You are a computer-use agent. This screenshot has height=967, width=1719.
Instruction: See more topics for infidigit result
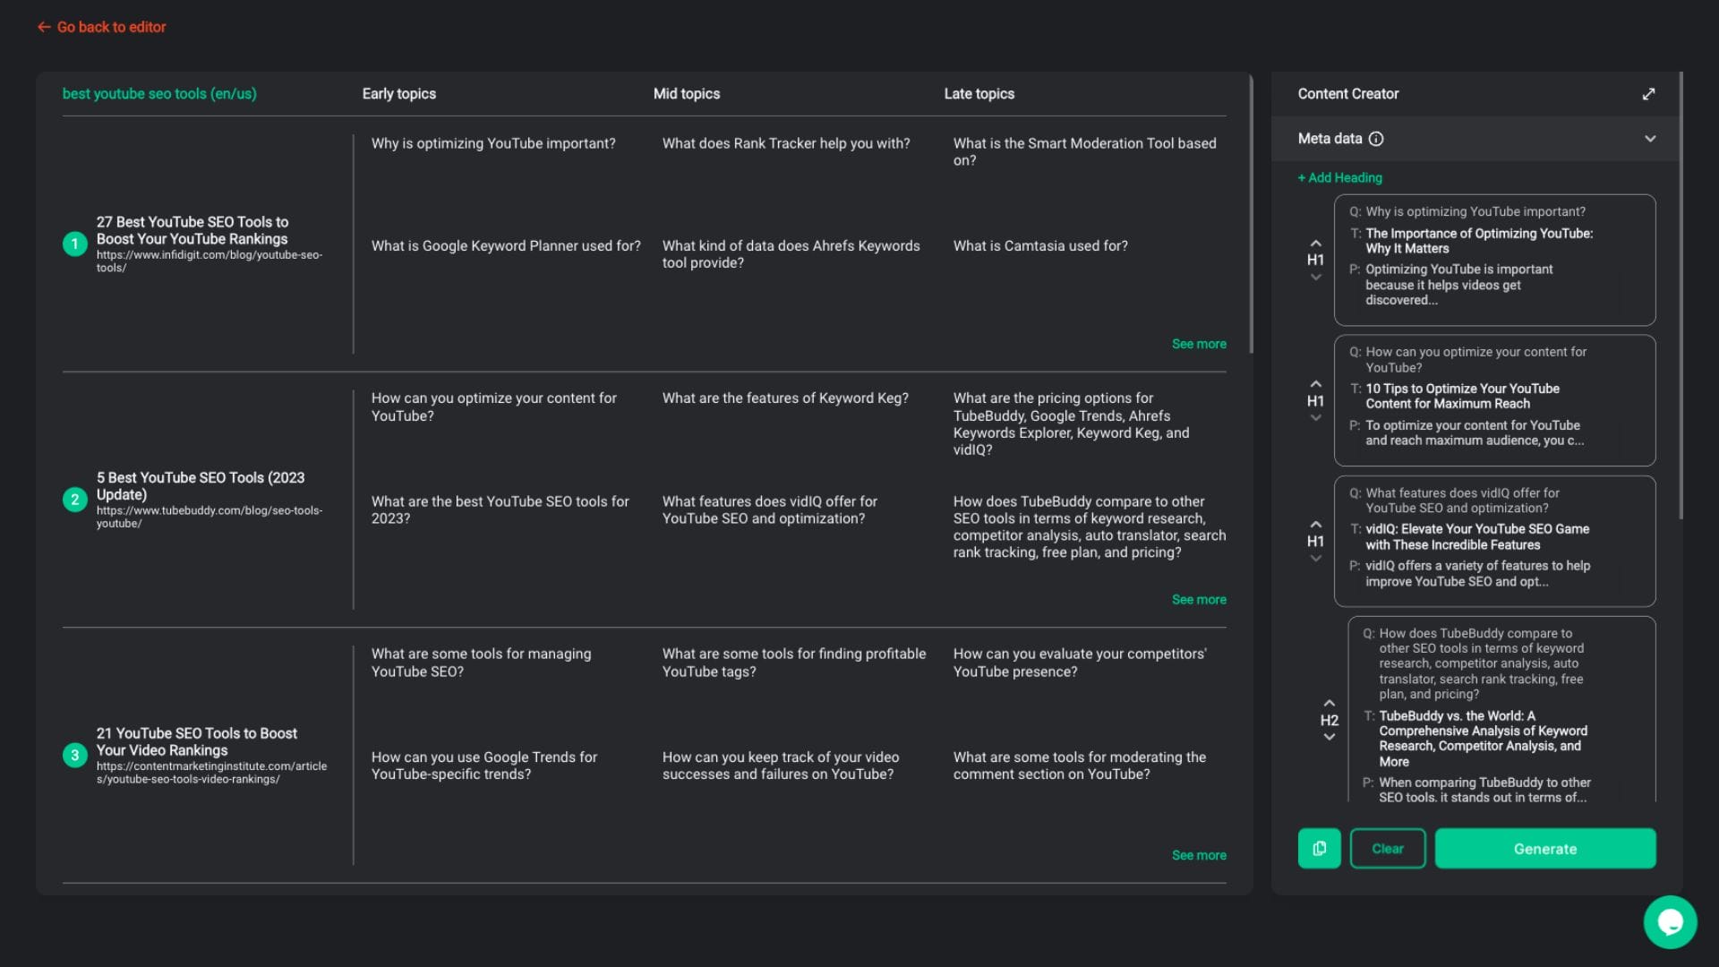tap(1198, 344)
